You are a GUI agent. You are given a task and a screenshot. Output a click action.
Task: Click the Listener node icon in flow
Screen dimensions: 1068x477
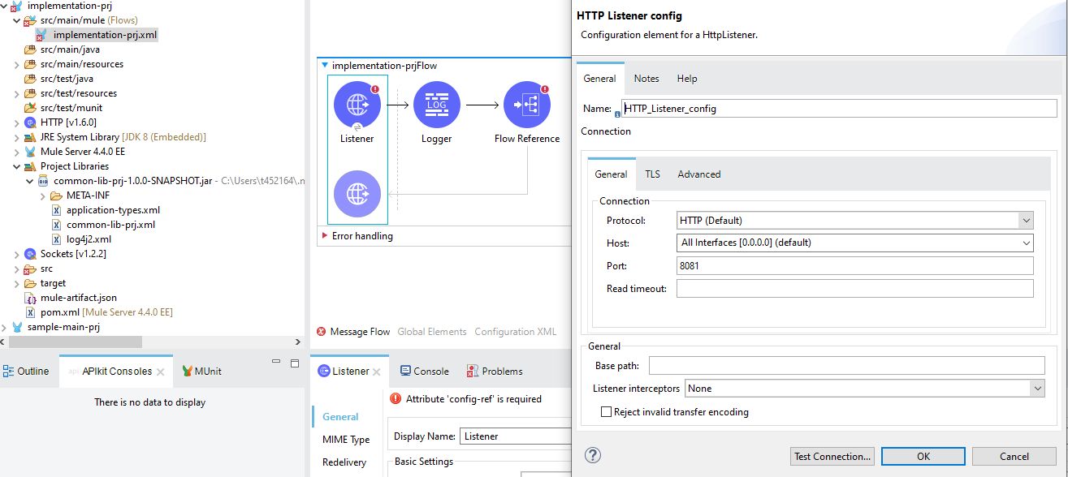tap(357, 105)
